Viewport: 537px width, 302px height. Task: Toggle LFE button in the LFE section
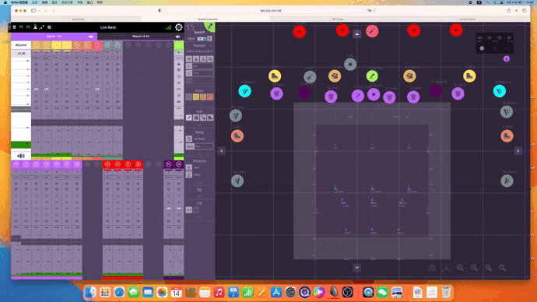(x=188, y=210)
